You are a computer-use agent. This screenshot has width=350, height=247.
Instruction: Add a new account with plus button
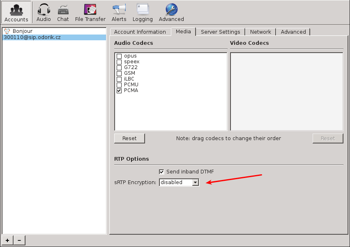[x=7, y=240]
